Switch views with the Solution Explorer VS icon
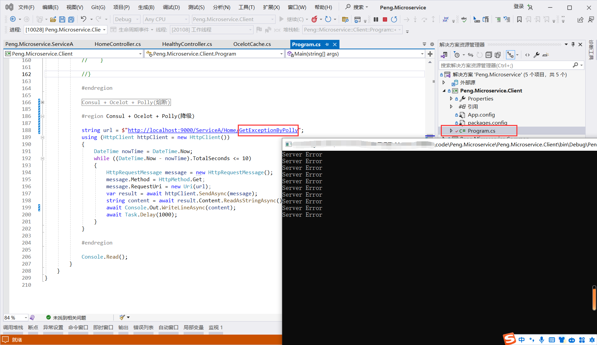The image size is (597, 345). point(444,55)
